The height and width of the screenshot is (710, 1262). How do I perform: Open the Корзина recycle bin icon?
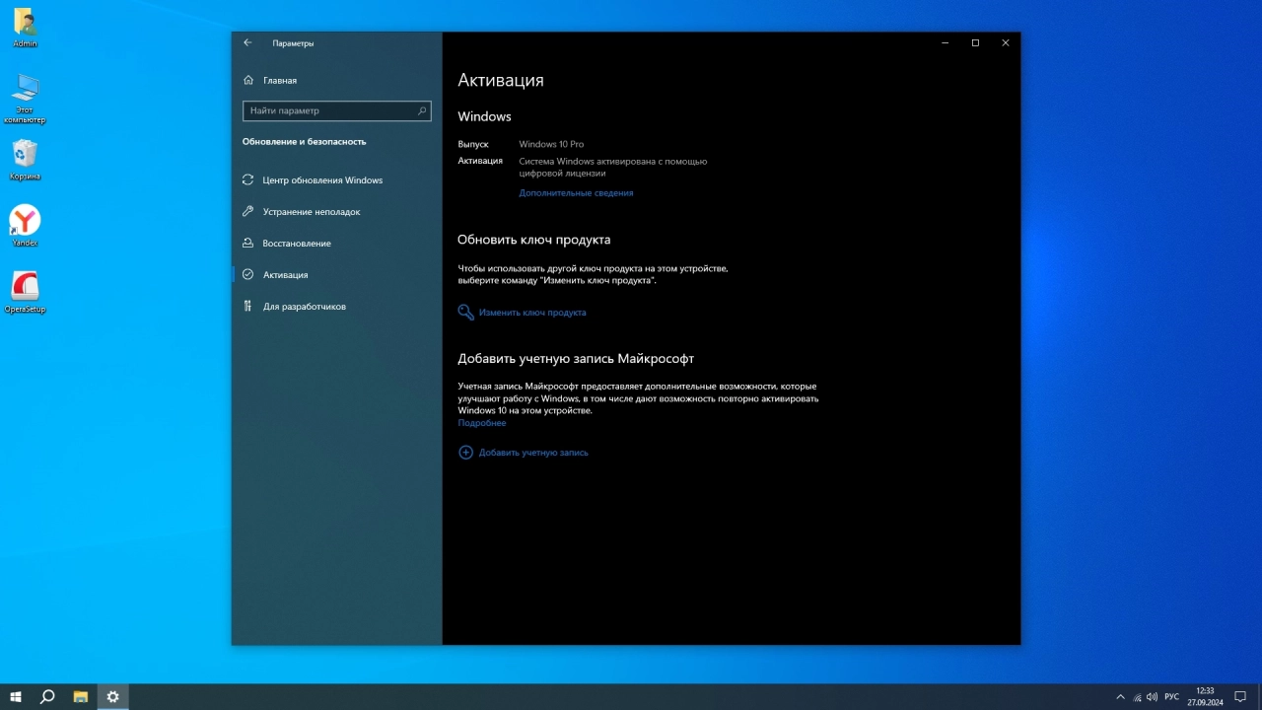25,160
